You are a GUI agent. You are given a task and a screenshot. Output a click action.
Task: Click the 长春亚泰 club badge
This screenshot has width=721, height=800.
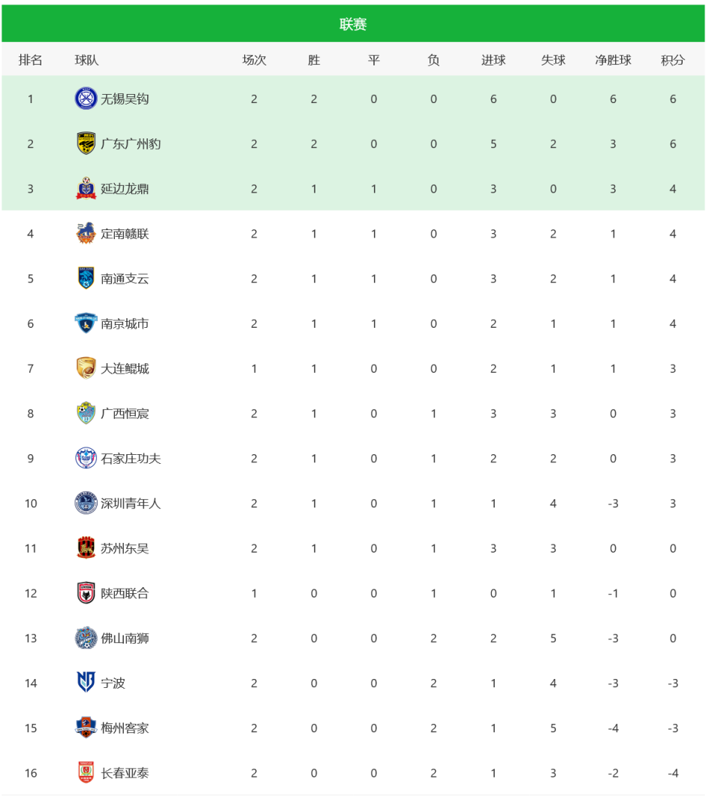tap(86, 773)
